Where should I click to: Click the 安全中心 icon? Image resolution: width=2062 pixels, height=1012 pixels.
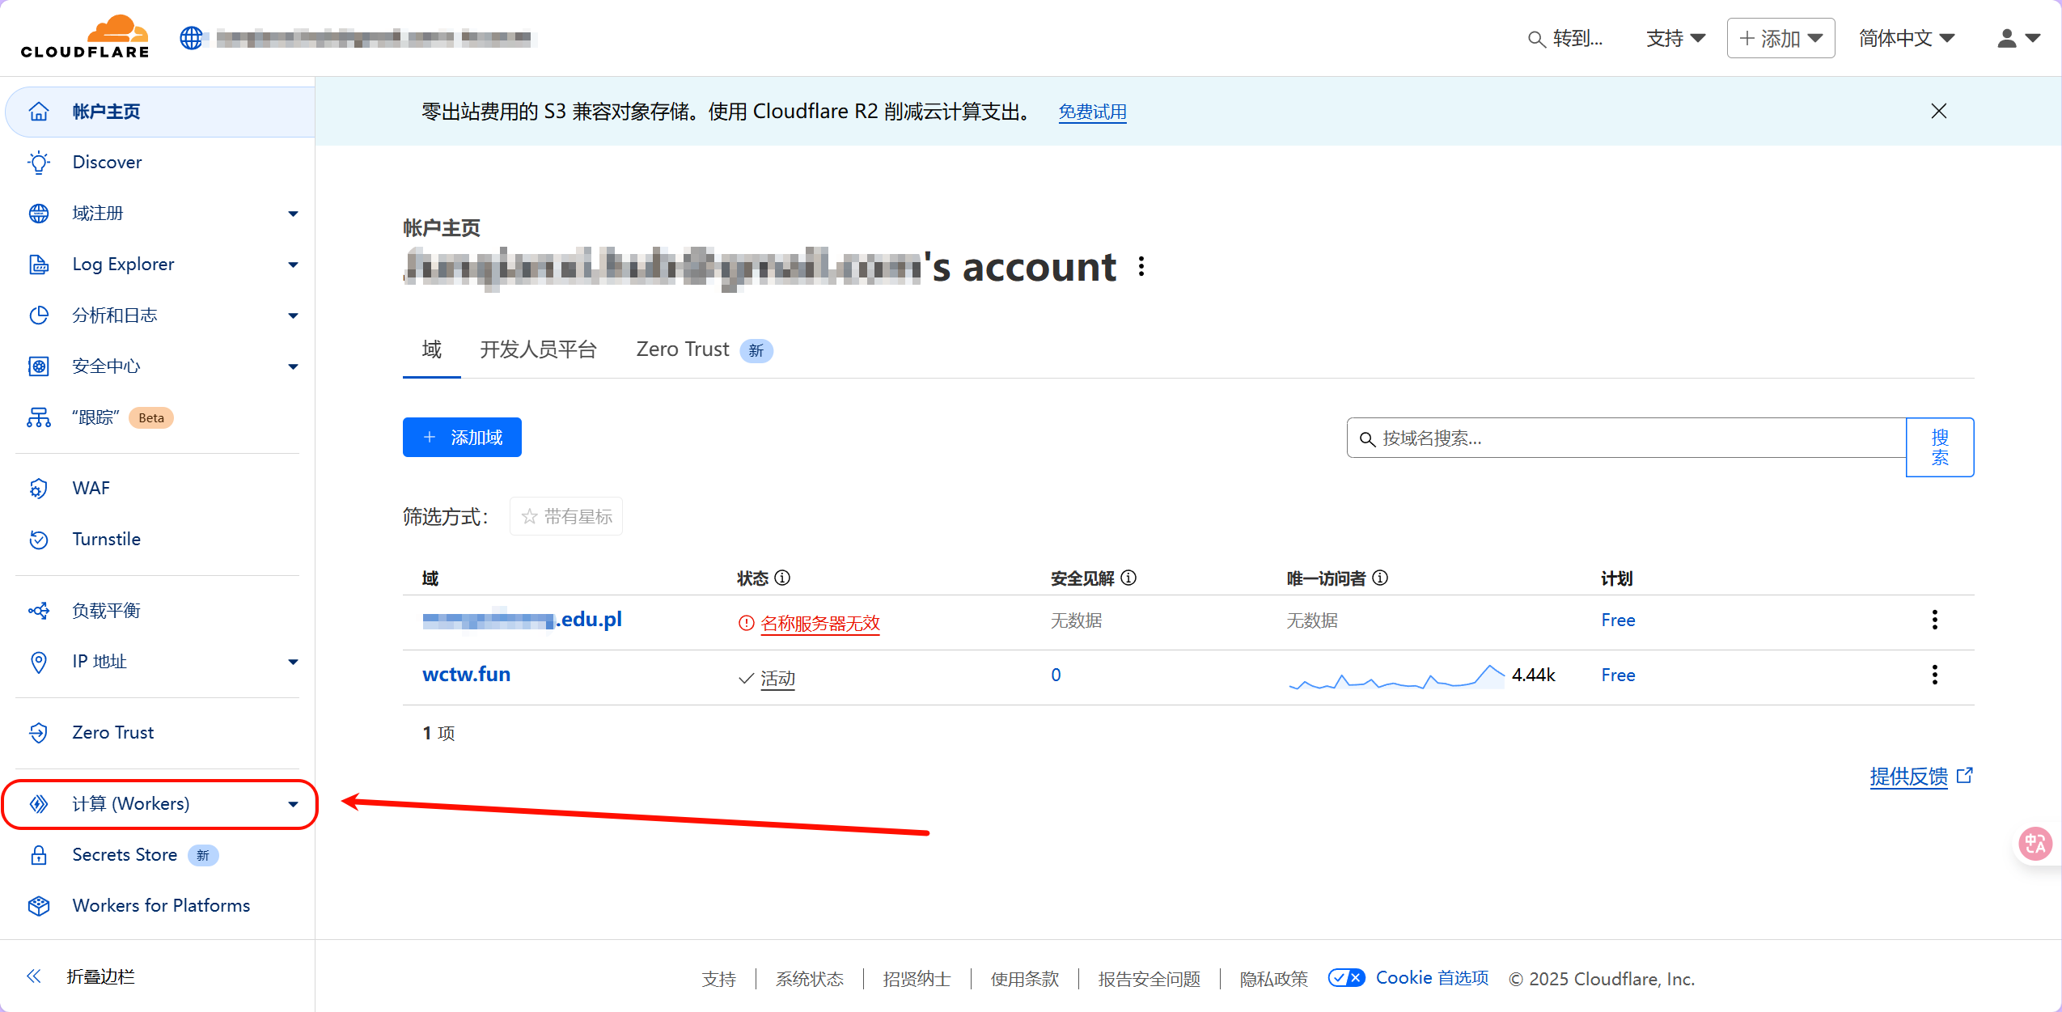tap(39, 366)
